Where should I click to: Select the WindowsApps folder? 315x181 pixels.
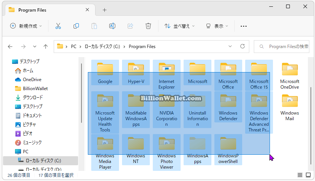point(197,149)
